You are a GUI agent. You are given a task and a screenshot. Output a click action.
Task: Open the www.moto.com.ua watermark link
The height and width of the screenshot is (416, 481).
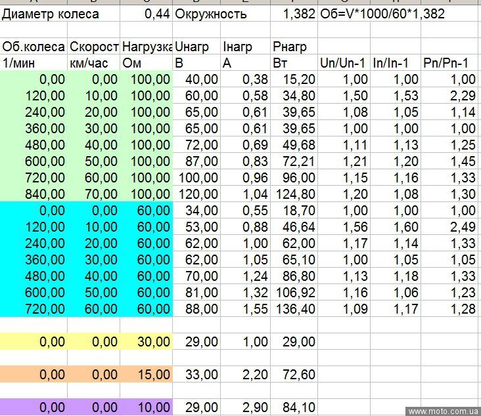tap(442, 411)
